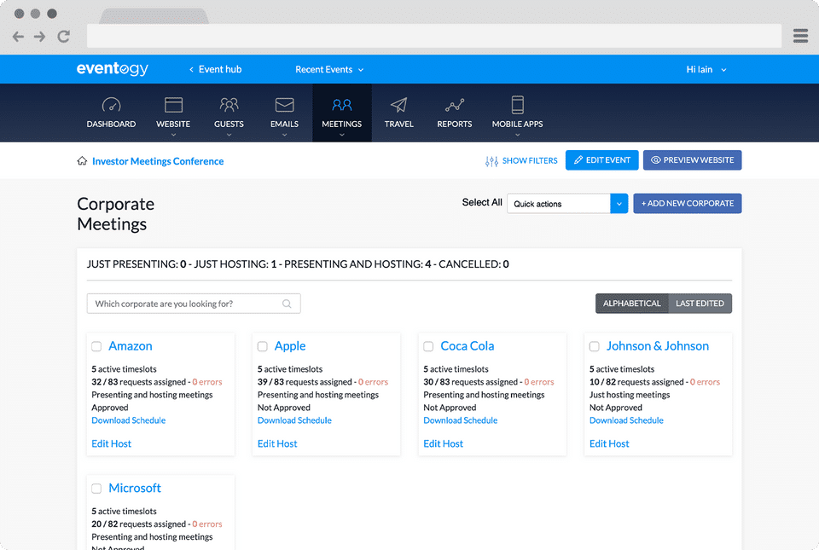Select the Meetings two-person icon
Viewport: 819px width, 550px height.
click(341, 105)
